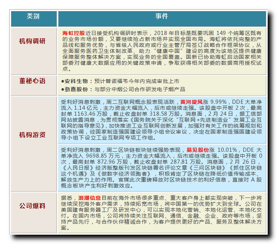Select the 机构游资 category cell
Image resolution: width=277 pixels, height=244 pixels.
point(34,144)
